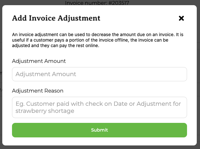
Task: Click the "Adjustment Amount" field label
Action: pos(39,61)
